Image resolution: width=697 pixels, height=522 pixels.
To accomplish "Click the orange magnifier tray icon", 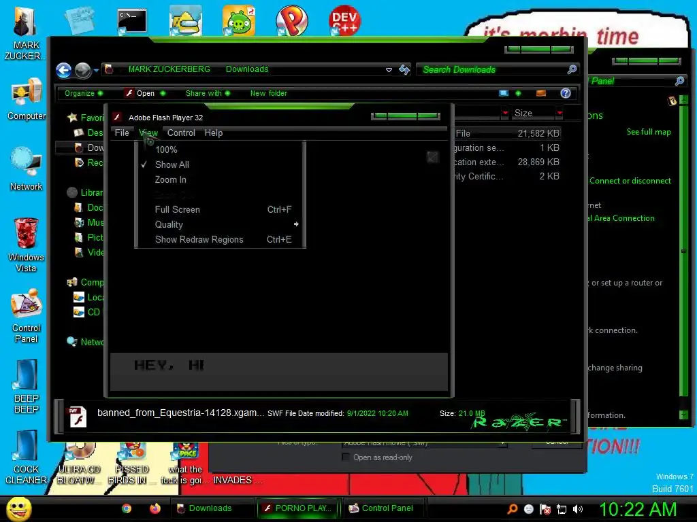I will pyautogui.click(x=513, y=509).
